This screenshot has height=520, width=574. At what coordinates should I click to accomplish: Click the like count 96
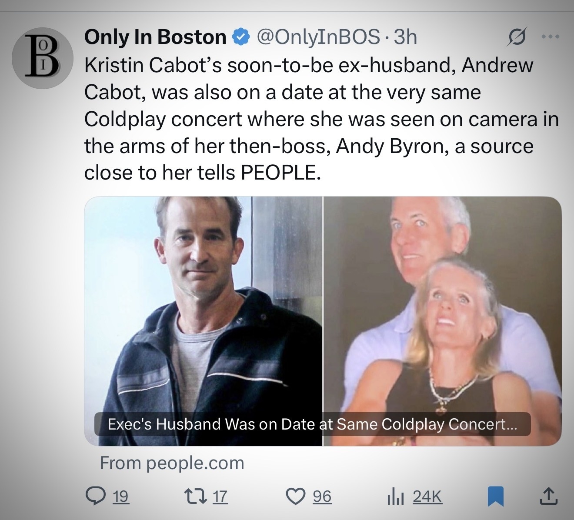click(322, 497)
